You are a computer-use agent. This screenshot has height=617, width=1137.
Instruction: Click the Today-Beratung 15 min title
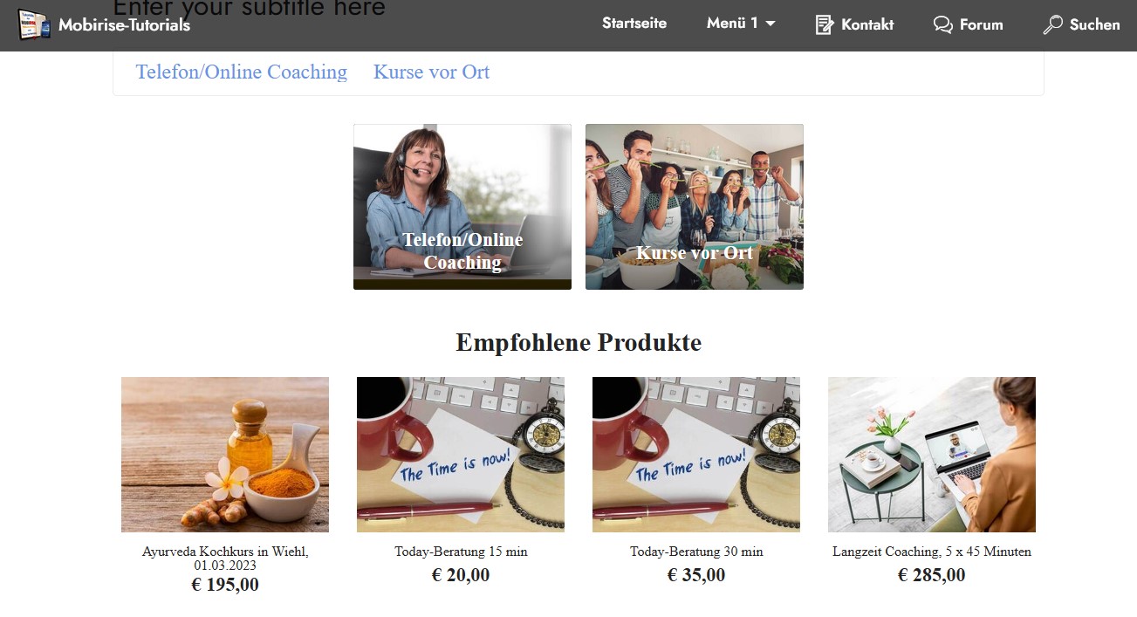461,552
